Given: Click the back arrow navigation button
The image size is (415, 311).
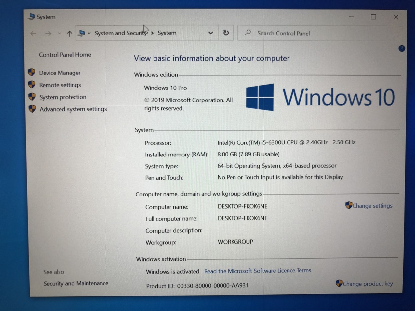Looking at the screenshot, I should click(x=33, y=34).
